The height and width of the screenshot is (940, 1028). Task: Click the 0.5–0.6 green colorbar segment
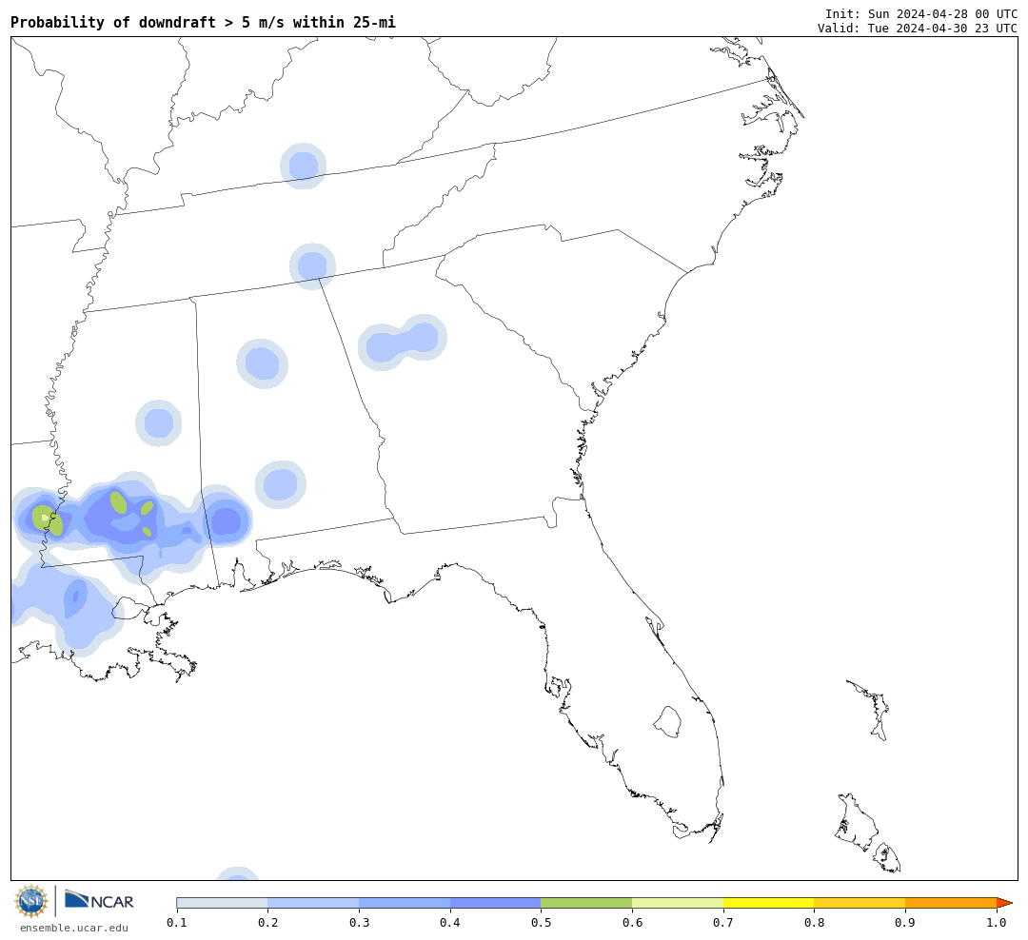(586, 903)
